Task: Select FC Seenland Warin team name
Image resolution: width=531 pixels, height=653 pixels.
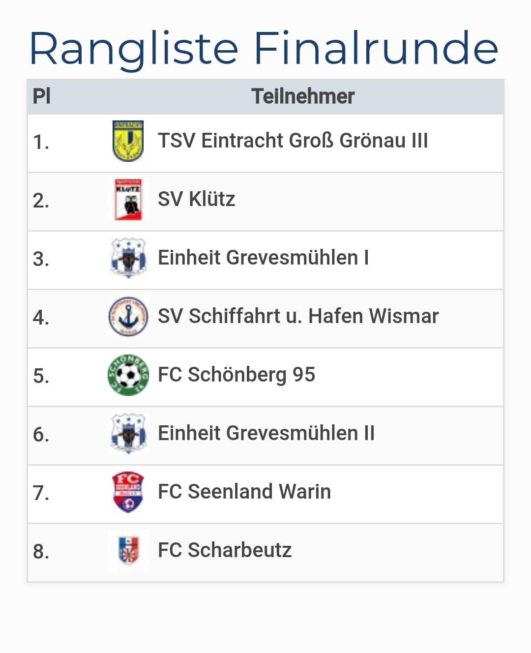Action: coord(244,492)
